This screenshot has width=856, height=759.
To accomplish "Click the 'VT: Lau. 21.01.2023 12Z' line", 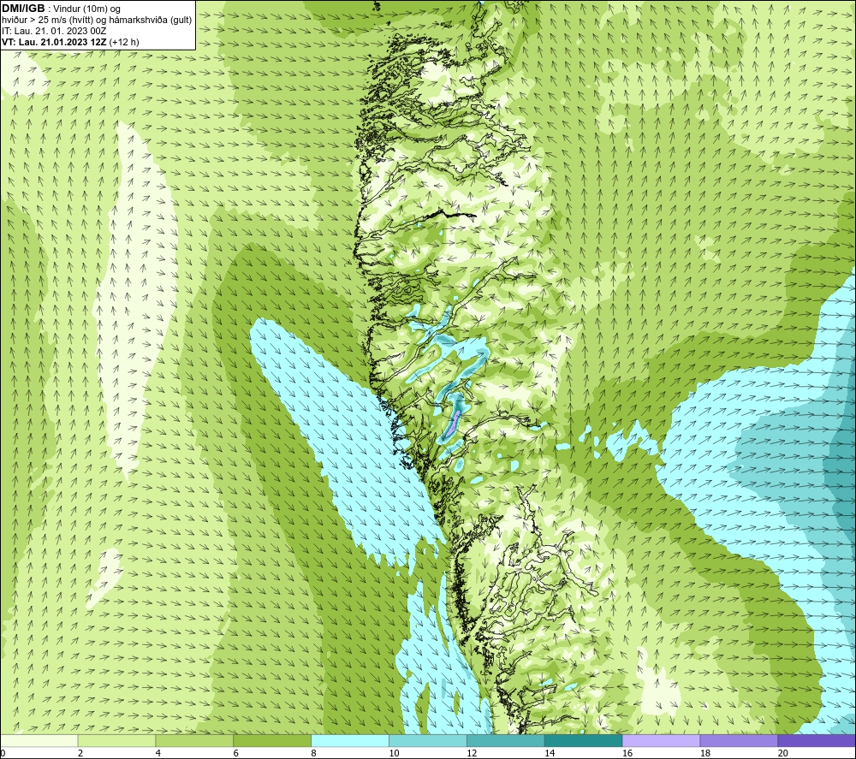I will [x=55, y=42].
